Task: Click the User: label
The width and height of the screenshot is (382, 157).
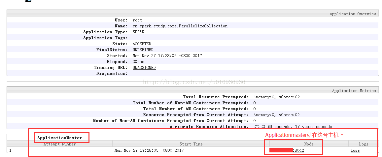Action: (x=121, y=20)
